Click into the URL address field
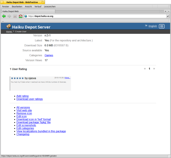 coord(94,16)
